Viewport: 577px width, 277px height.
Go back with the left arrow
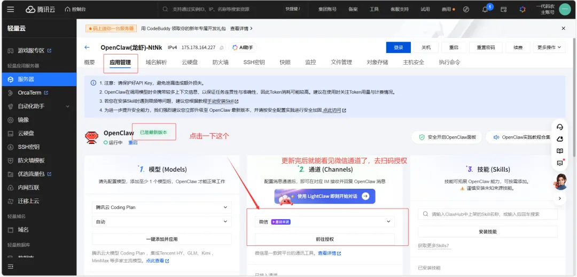87,47
